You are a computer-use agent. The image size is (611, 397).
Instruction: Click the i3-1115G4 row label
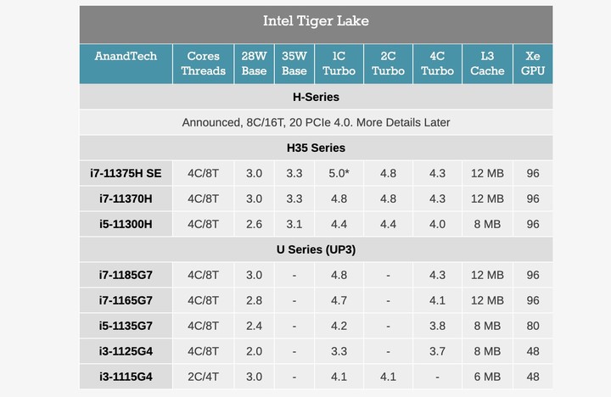pos(126,376)
